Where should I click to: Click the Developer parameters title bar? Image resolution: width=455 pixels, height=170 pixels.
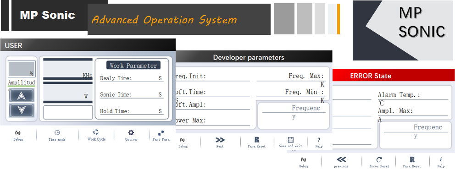254,57
